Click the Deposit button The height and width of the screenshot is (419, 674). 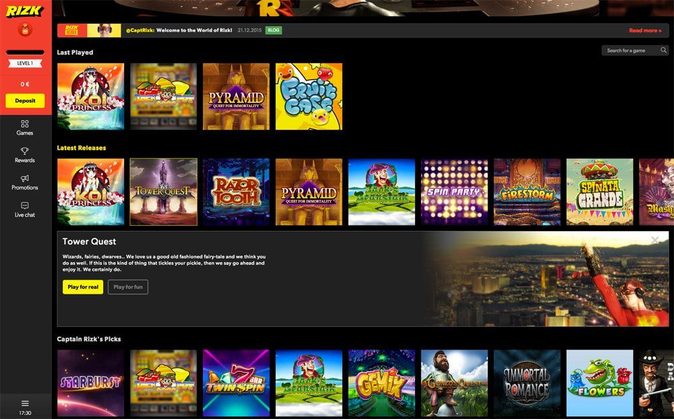pos(25,100)
